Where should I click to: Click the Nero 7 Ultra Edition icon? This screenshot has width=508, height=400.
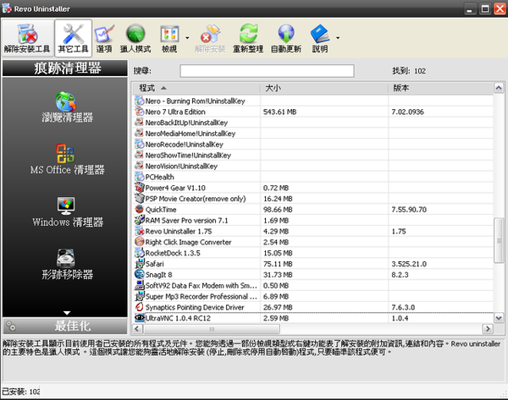[140, 112]
